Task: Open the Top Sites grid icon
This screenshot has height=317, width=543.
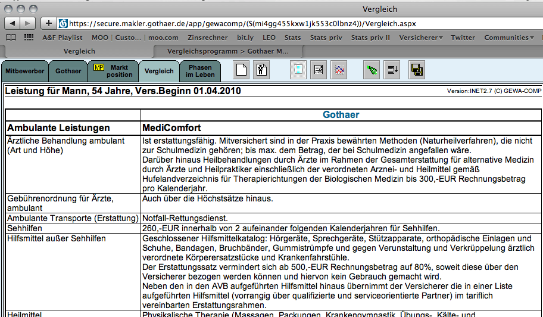Action: [x=29, y=38]
